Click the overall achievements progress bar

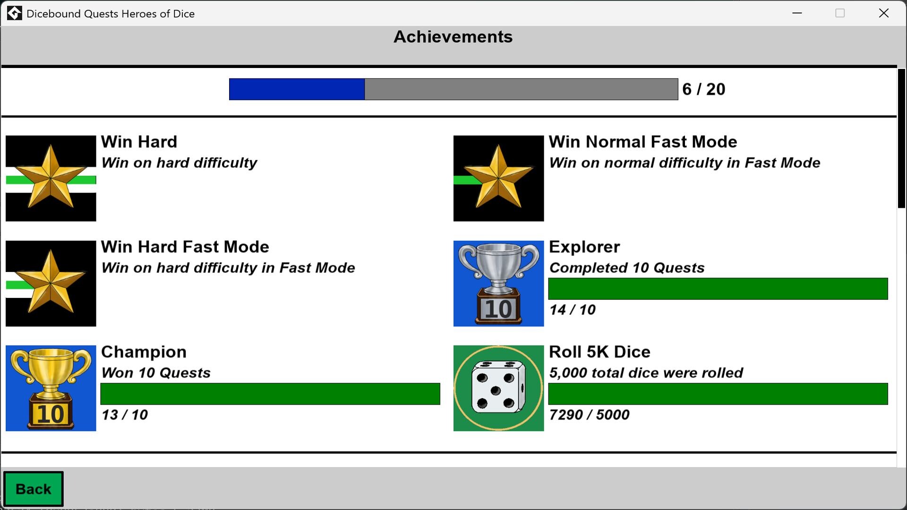453,89
